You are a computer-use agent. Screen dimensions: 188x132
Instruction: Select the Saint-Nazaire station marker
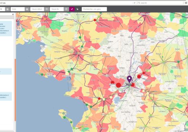[67, 74]
